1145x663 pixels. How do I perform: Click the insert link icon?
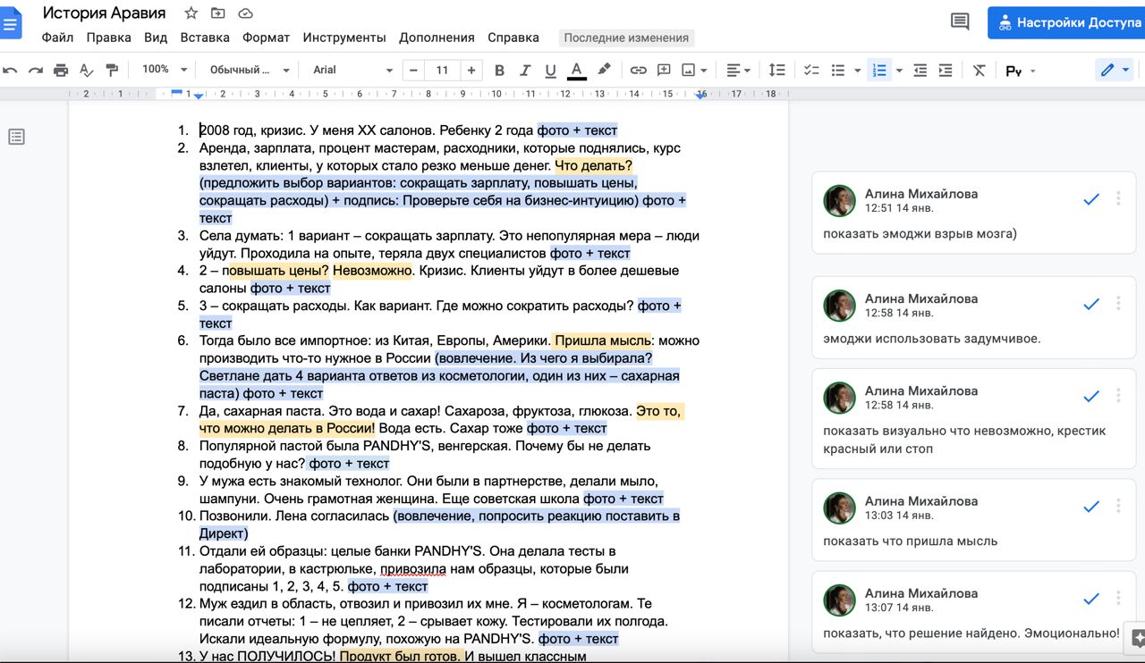point(638,70)
